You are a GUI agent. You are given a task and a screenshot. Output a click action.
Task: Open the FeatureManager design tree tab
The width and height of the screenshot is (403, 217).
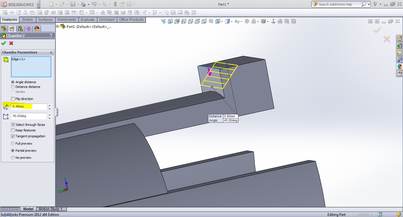(x=4, y=29)
